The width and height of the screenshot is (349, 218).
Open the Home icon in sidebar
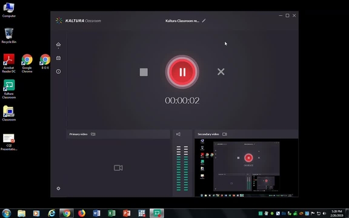tap(58, 44)
